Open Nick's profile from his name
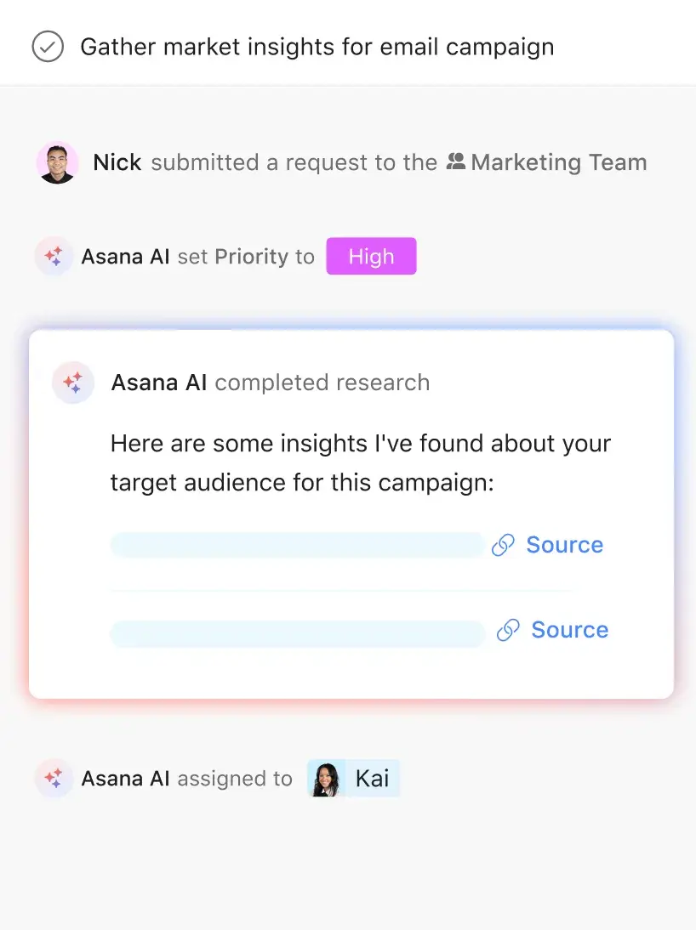This screenshot has height=930, width=696. (117, 162)
